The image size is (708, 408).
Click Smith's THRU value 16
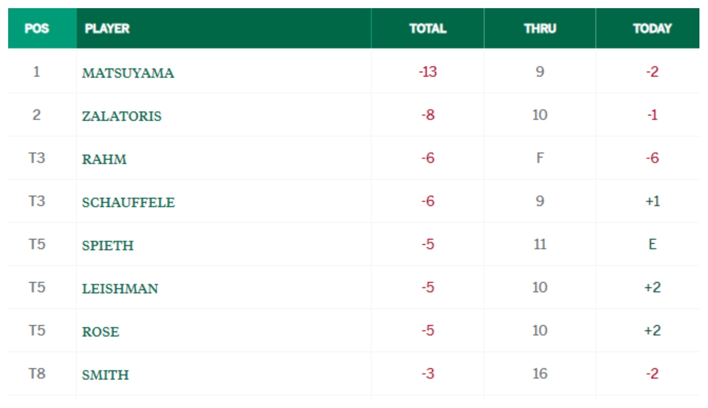coord(540,374)
